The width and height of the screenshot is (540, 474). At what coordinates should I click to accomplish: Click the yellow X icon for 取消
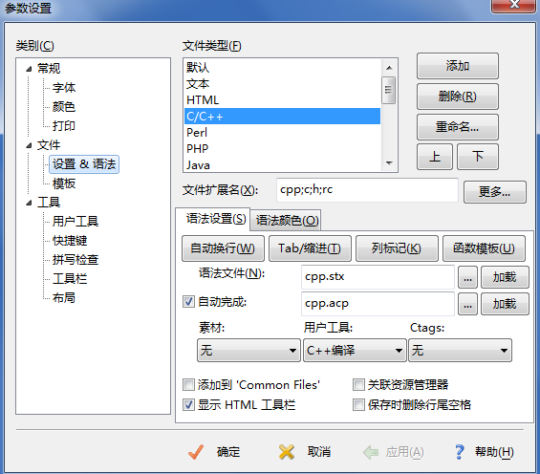(x=287, y=452)
